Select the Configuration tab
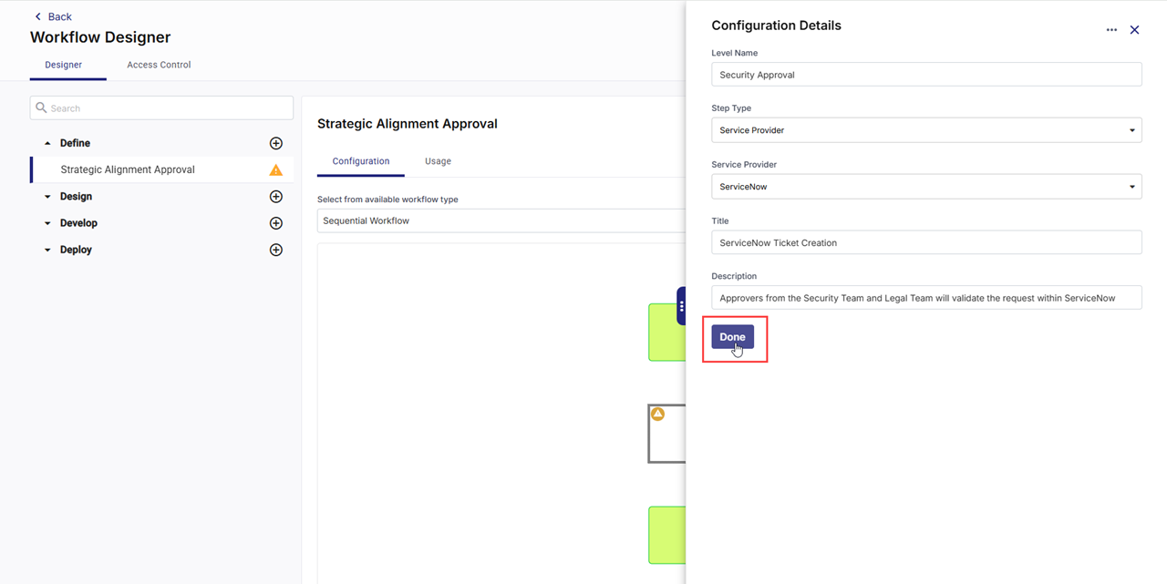The width and height of the screenshot is (1167, 584). (361, 161)
